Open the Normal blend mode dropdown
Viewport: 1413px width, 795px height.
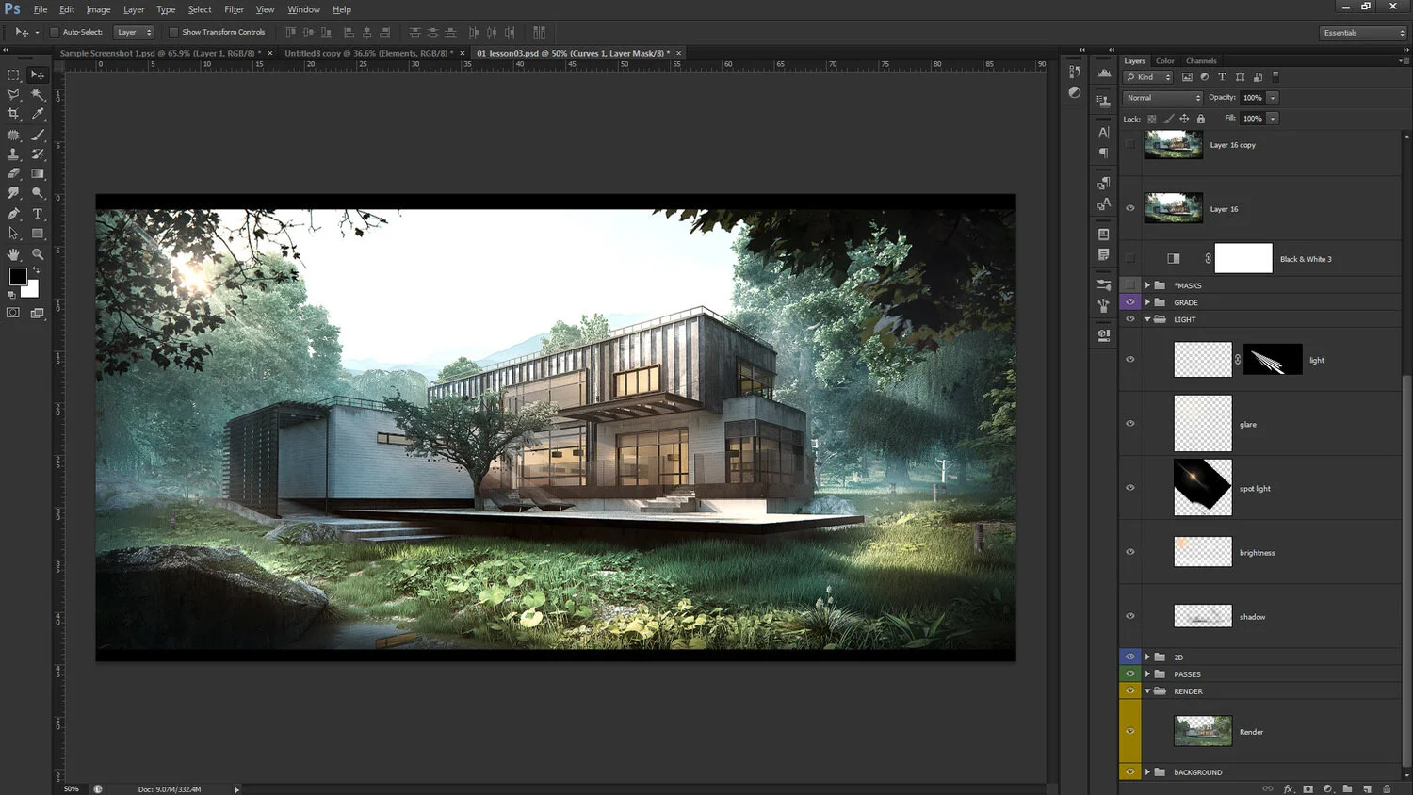pos(1163,98)
